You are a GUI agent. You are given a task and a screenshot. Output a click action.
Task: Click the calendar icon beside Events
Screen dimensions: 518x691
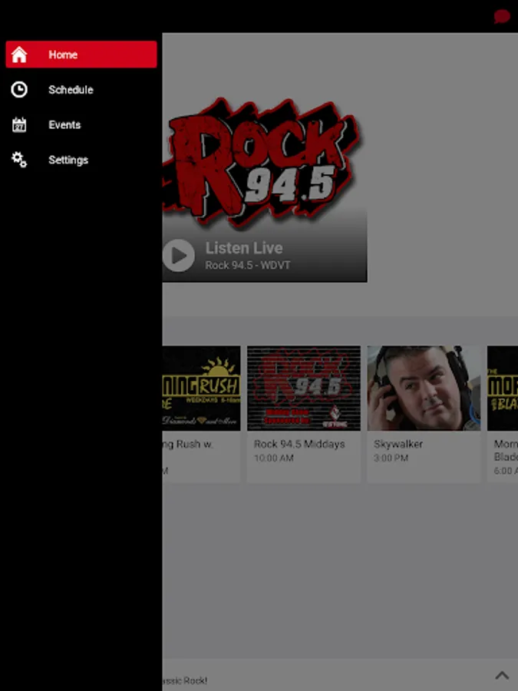[x=19, y=124]
